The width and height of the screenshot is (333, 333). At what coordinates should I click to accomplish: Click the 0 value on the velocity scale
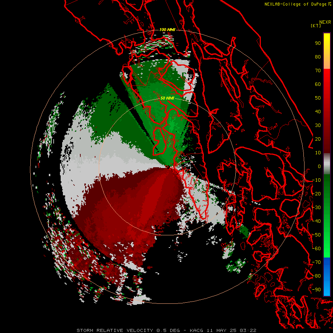[319, 166]
